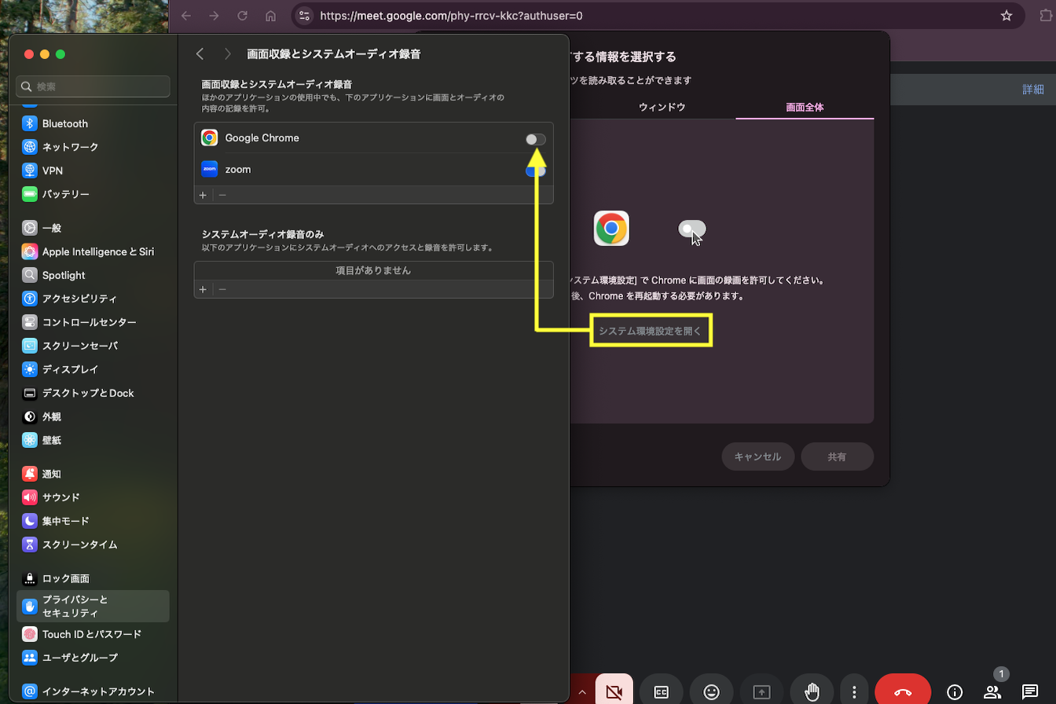This screenshot has height=704, width=1056.
Task: Open the in-call chat panel
Action: pyautogui.click(x=1030, y=691)
